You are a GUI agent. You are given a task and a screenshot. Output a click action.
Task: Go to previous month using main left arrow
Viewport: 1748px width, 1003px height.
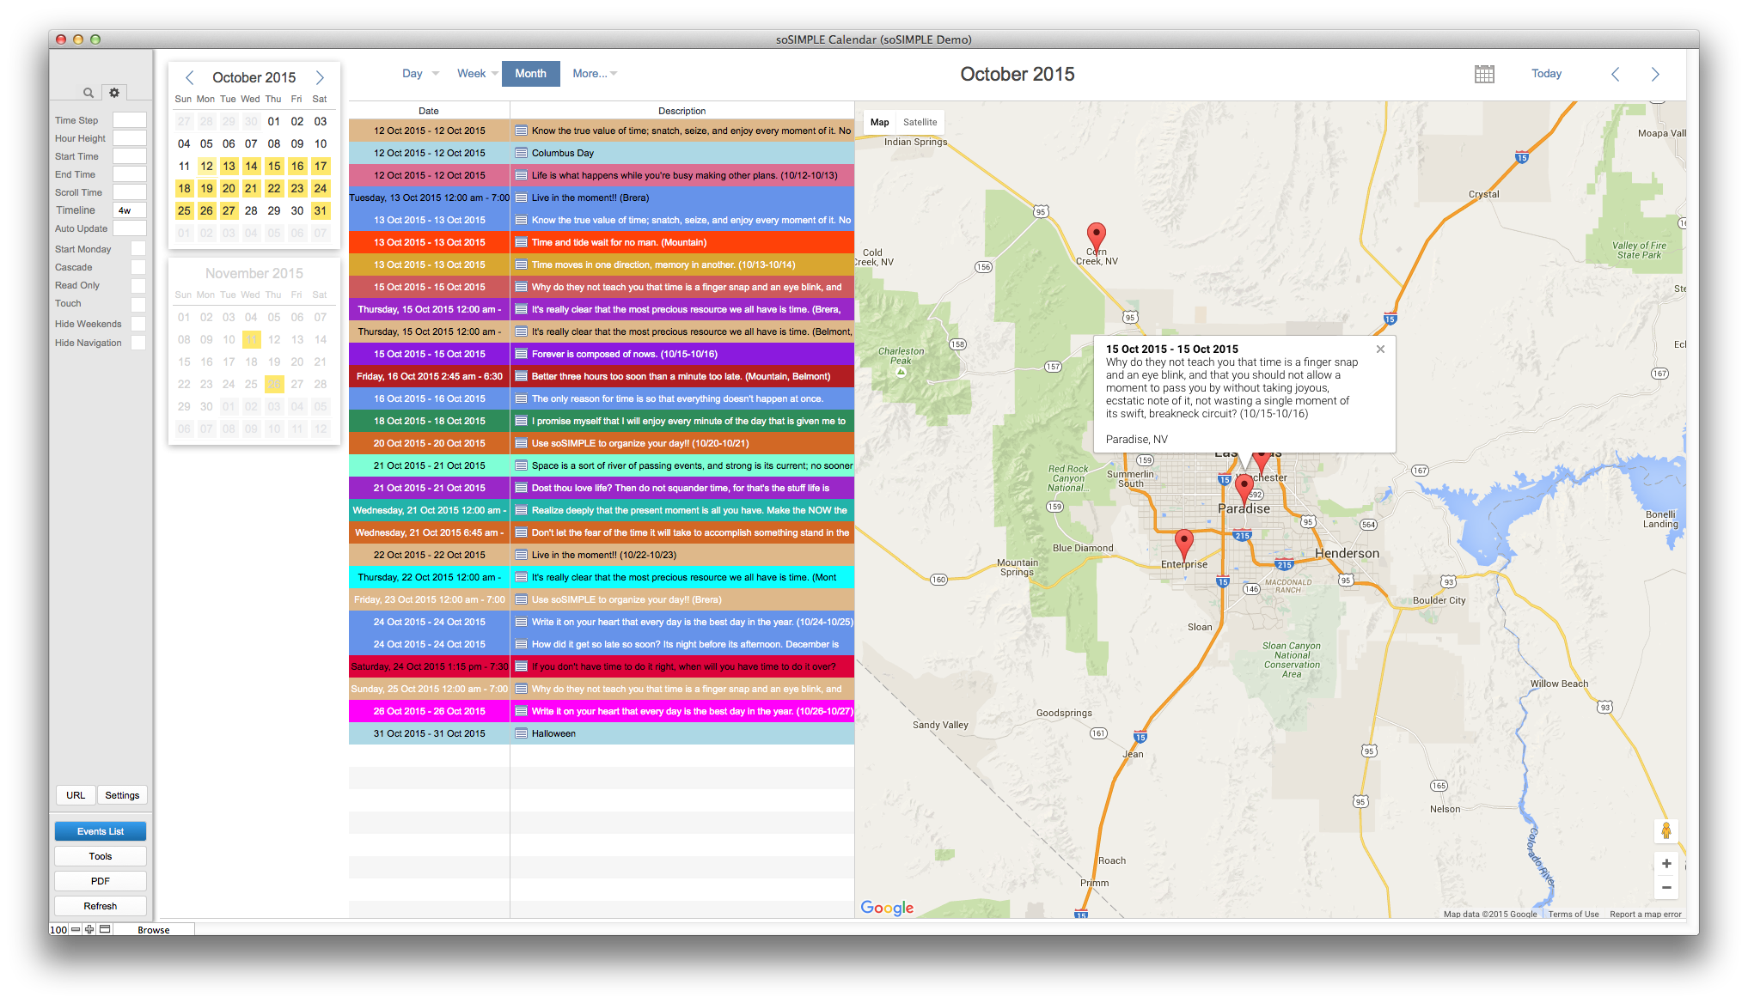pyautogui.click(x=1616, y=74)
